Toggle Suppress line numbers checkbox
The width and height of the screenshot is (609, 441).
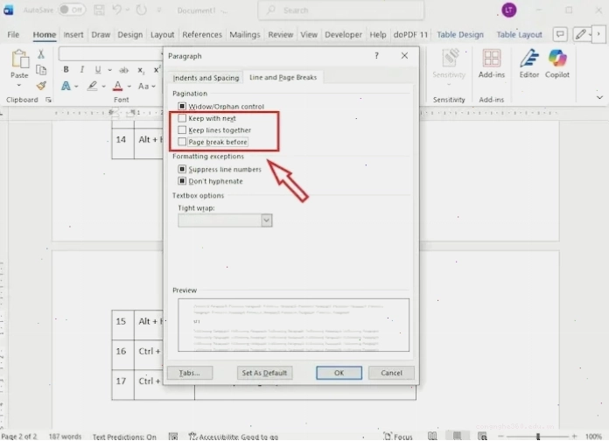[x=182, y=169]
